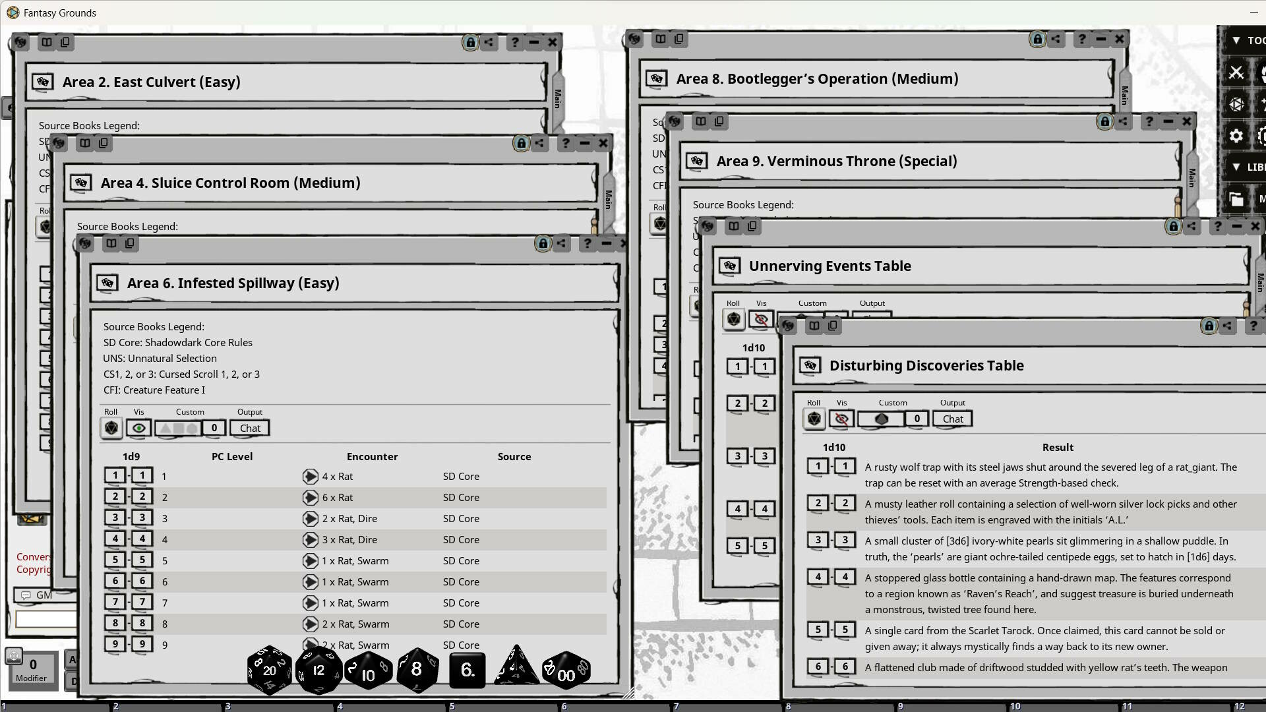Click the chat text input field
The width and height of the screenshot is (1266, 712).
pos(46,618)
